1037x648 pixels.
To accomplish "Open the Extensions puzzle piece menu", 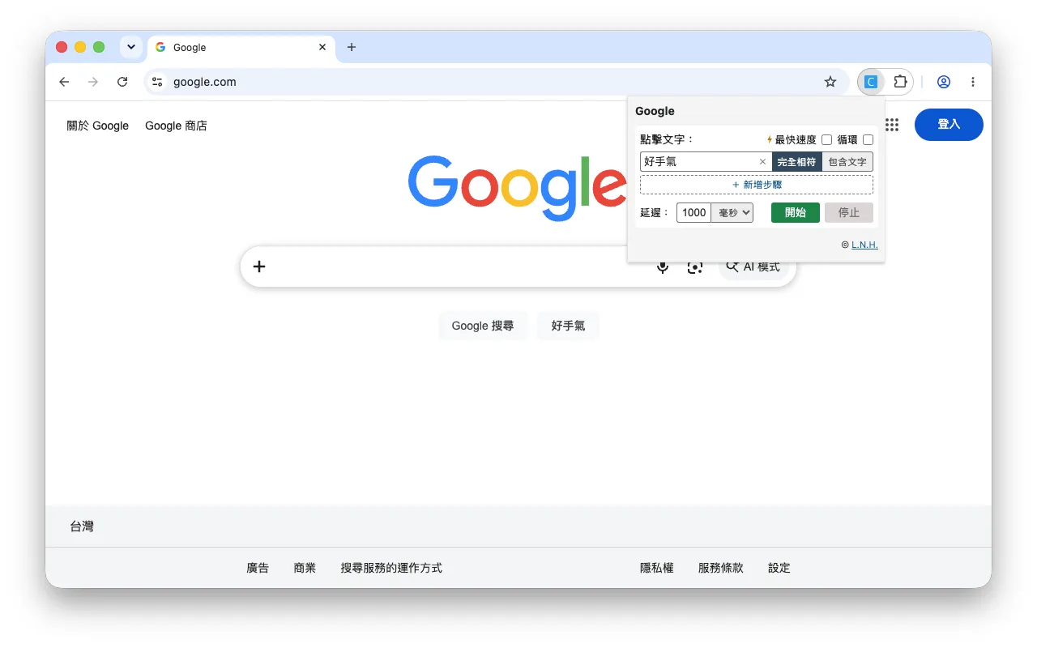I will (x=900, y=82).
